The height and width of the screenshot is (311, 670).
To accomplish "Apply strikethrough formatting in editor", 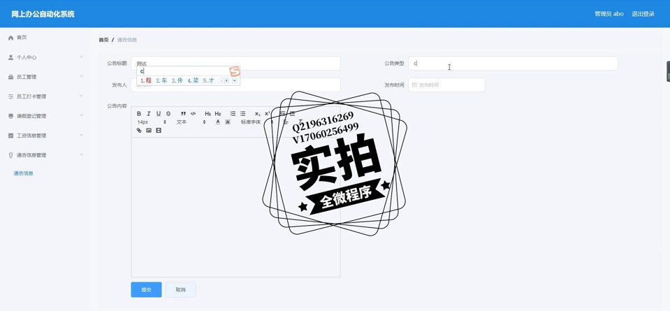I will 168,113.
